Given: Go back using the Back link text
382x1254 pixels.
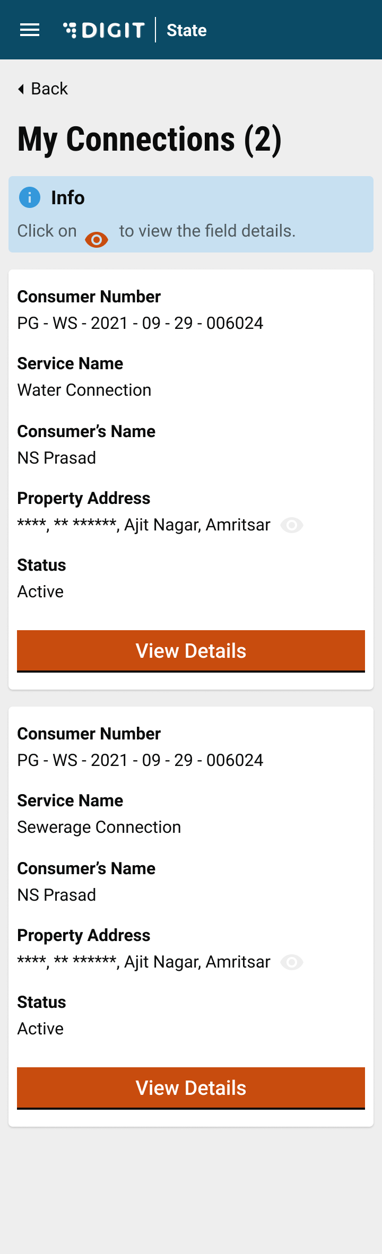Looking at the screenshot, I should (x=49, y=89).
